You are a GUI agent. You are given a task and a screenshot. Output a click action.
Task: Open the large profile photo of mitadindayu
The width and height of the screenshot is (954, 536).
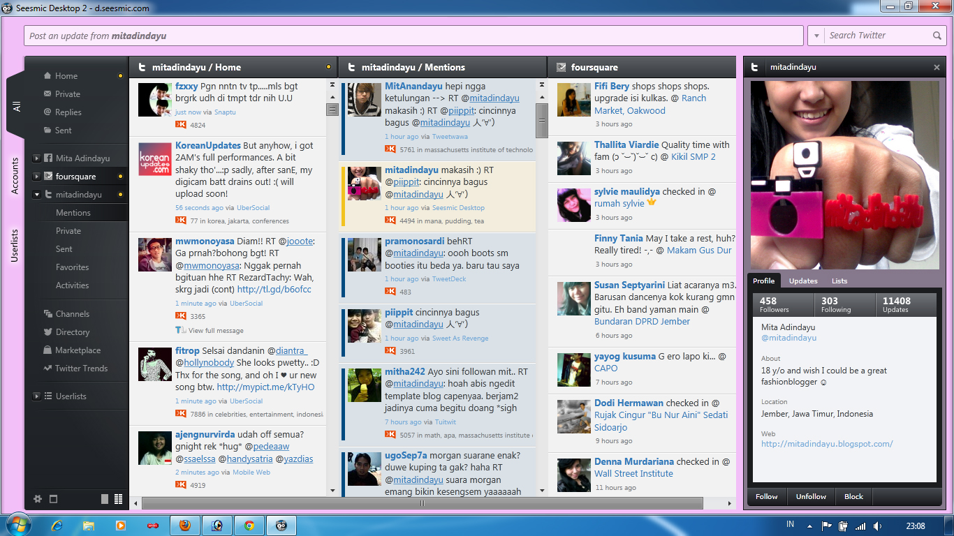pos(844,175)
